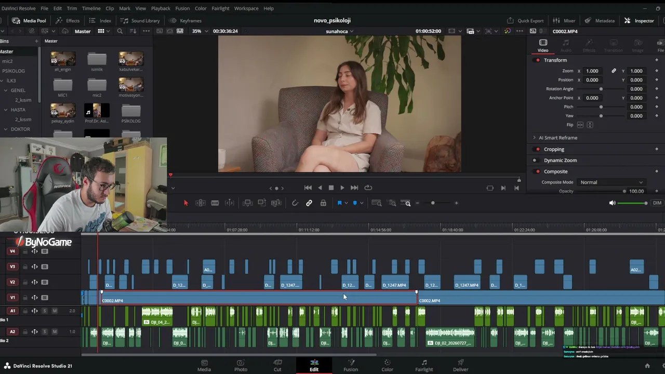
Task: Search the media pool with magnifier
Action: click(120, 31)
